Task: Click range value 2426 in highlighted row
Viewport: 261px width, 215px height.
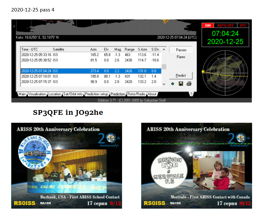Action: [x=128, y=71]
